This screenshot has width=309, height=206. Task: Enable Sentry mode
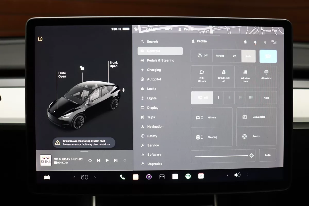click(x=256, y=136)
